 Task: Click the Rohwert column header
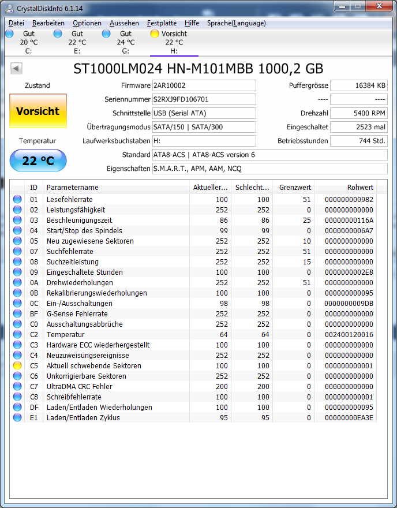(345, 187)
